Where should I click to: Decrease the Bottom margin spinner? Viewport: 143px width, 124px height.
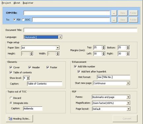[x=128, y=49]
